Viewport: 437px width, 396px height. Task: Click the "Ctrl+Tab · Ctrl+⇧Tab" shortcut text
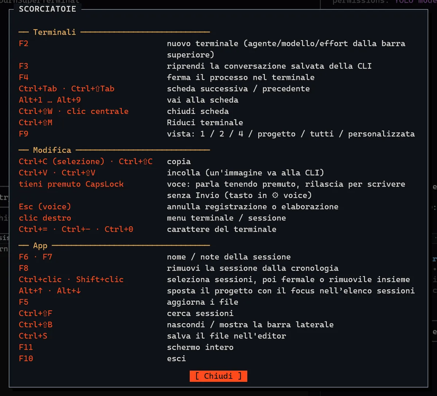(67, 89)
